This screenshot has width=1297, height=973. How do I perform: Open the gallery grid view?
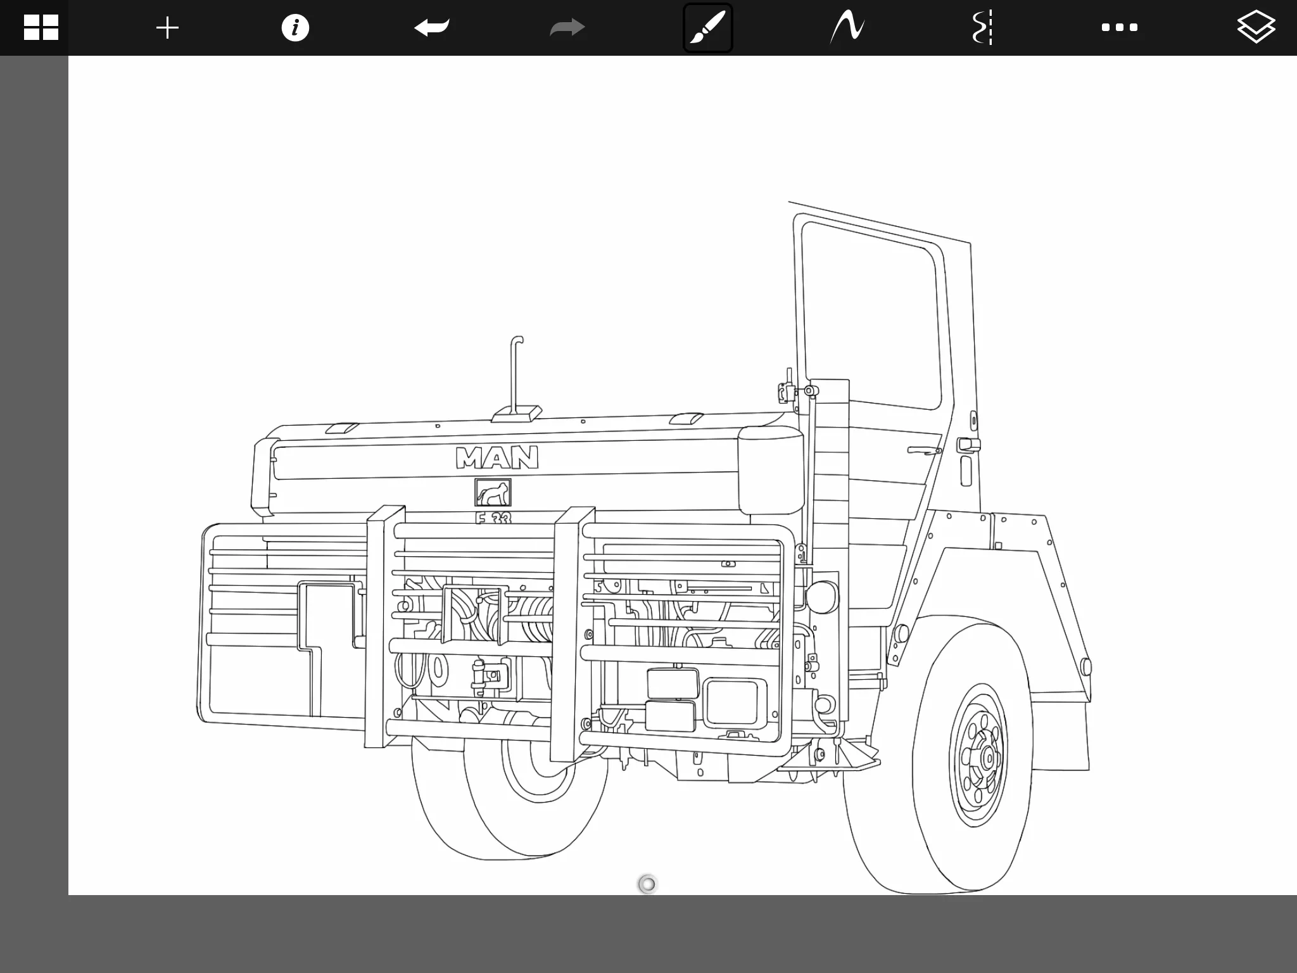[x=41, y=28]
